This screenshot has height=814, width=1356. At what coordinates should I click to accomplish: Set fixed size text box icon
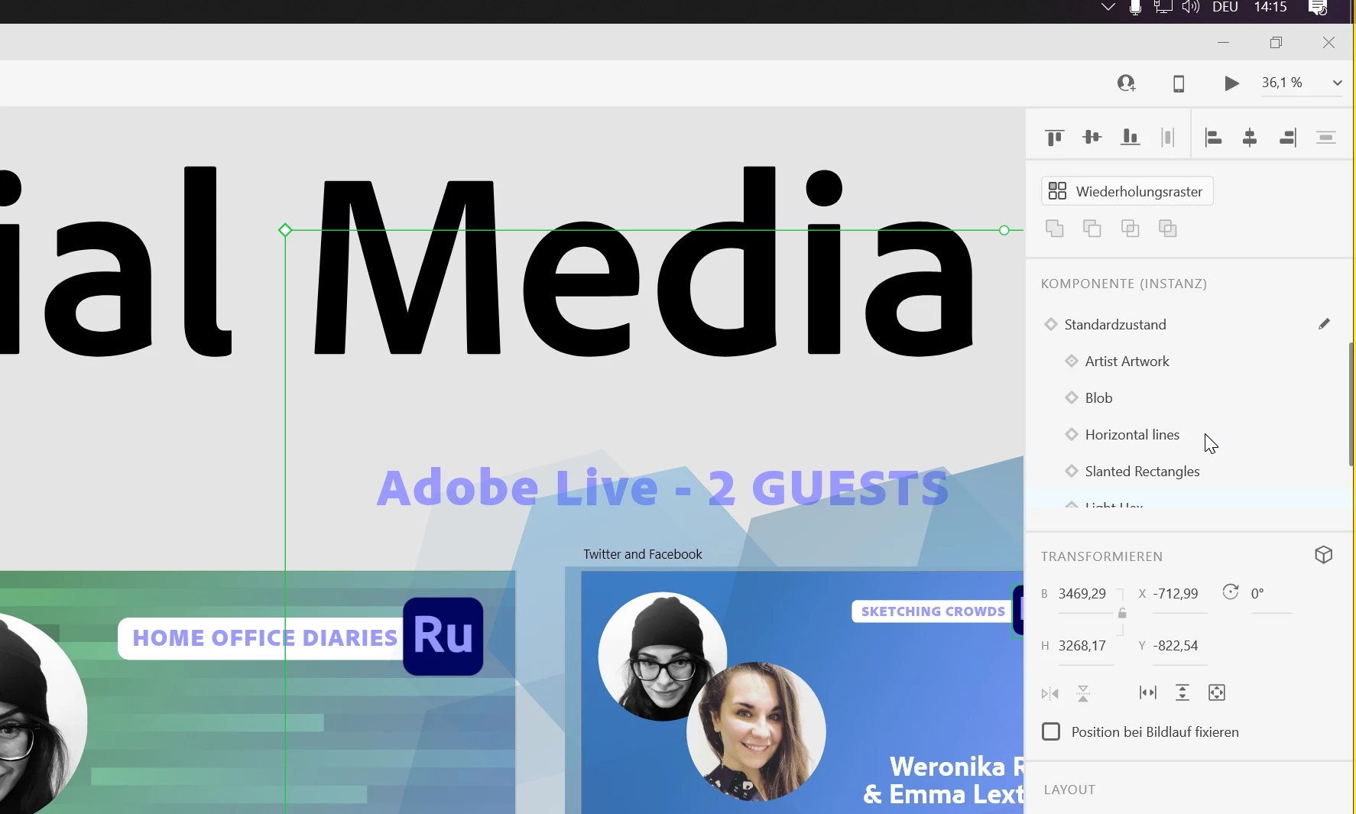1217,692
